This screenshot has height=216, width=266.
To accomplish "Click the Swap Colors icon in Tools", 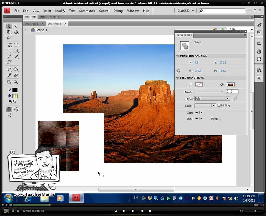I will click(14, 102).
